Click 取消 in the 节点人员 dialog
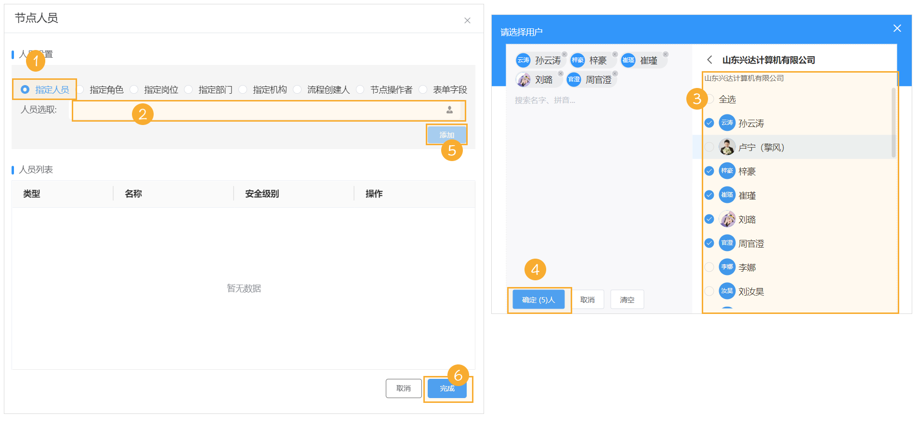 tap(404, 388)
